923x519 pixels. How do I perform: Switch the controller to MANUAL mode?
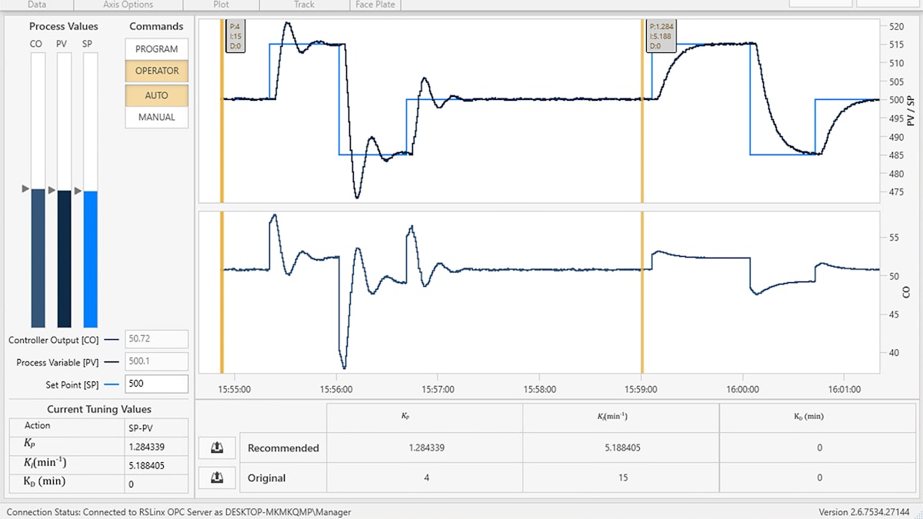point(156,117)
